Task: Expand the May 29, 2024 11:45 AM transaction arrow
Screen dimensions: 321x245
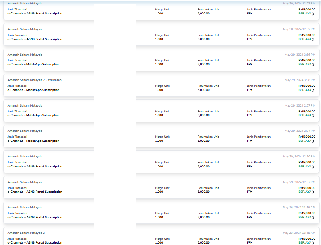Action: (313, 243)
